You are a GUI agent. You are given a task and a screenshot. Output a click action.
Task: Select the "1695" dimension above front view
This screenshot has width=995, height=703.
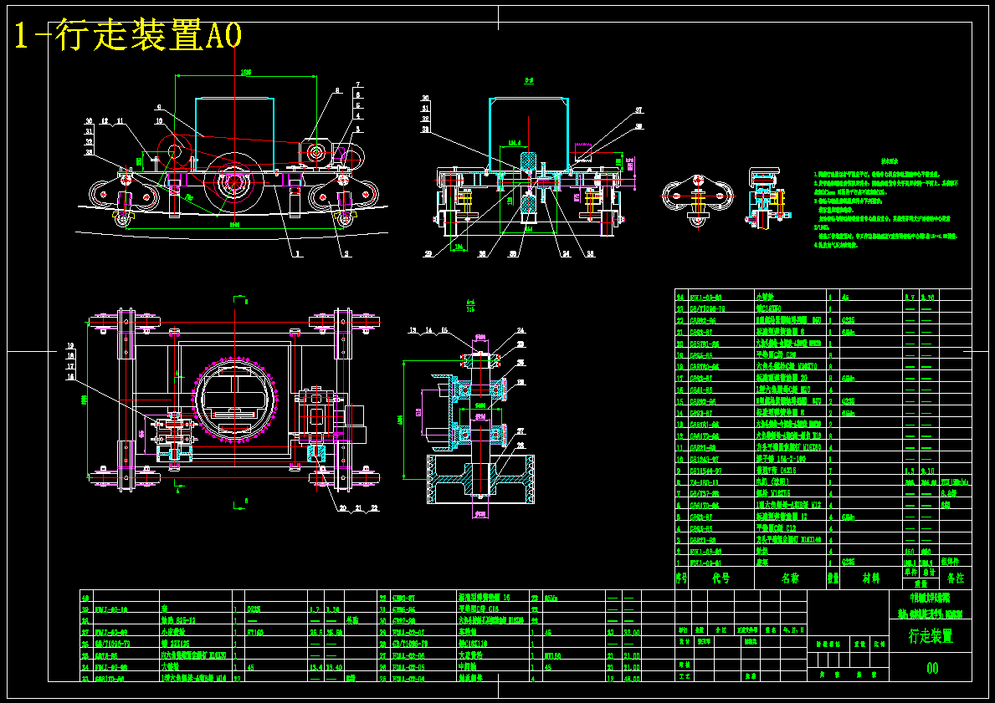[x=245, y=72]
